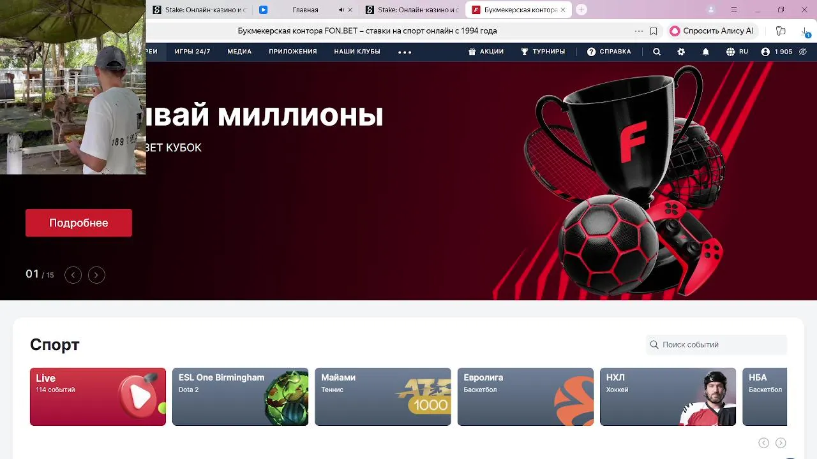Screen dimensions: 817x459
Task: Open browser profile avatar icon
Action: pos(711,10)
